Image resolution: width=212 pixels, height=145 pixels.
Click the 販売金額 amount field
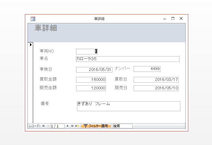91,88
